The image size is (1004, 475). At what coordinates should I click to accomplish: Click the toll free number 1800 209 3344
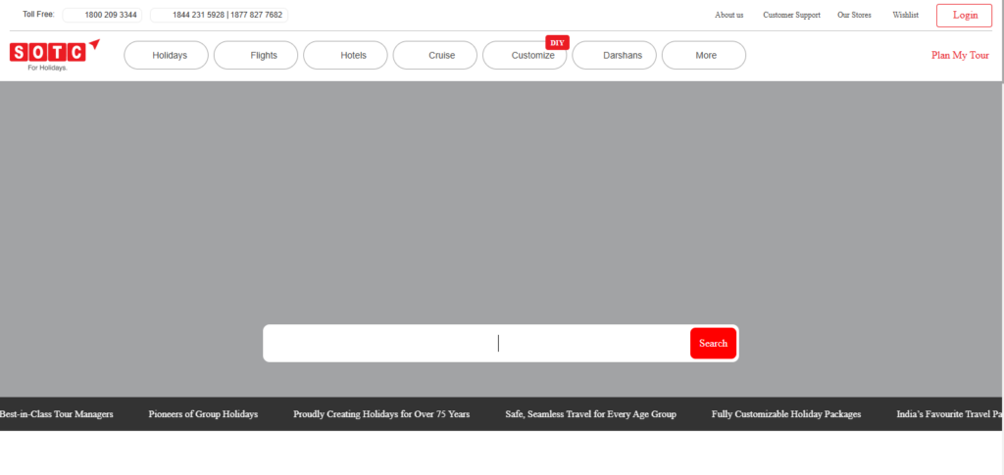[x=111, y=16]
